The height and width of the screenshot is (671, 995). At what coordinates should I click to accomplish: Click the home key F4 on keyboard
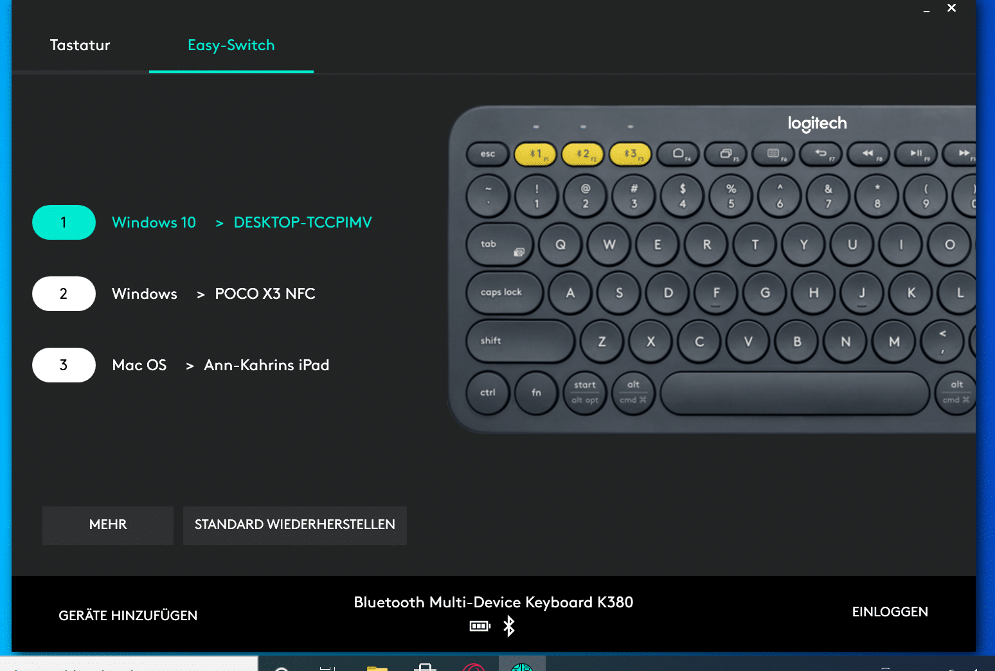tap(678, 154)
